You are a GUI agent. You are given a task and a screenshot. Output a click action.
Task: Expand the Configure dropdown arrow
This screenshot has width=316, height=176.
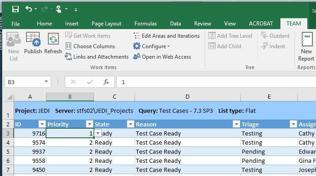click(x=168, y=46)
